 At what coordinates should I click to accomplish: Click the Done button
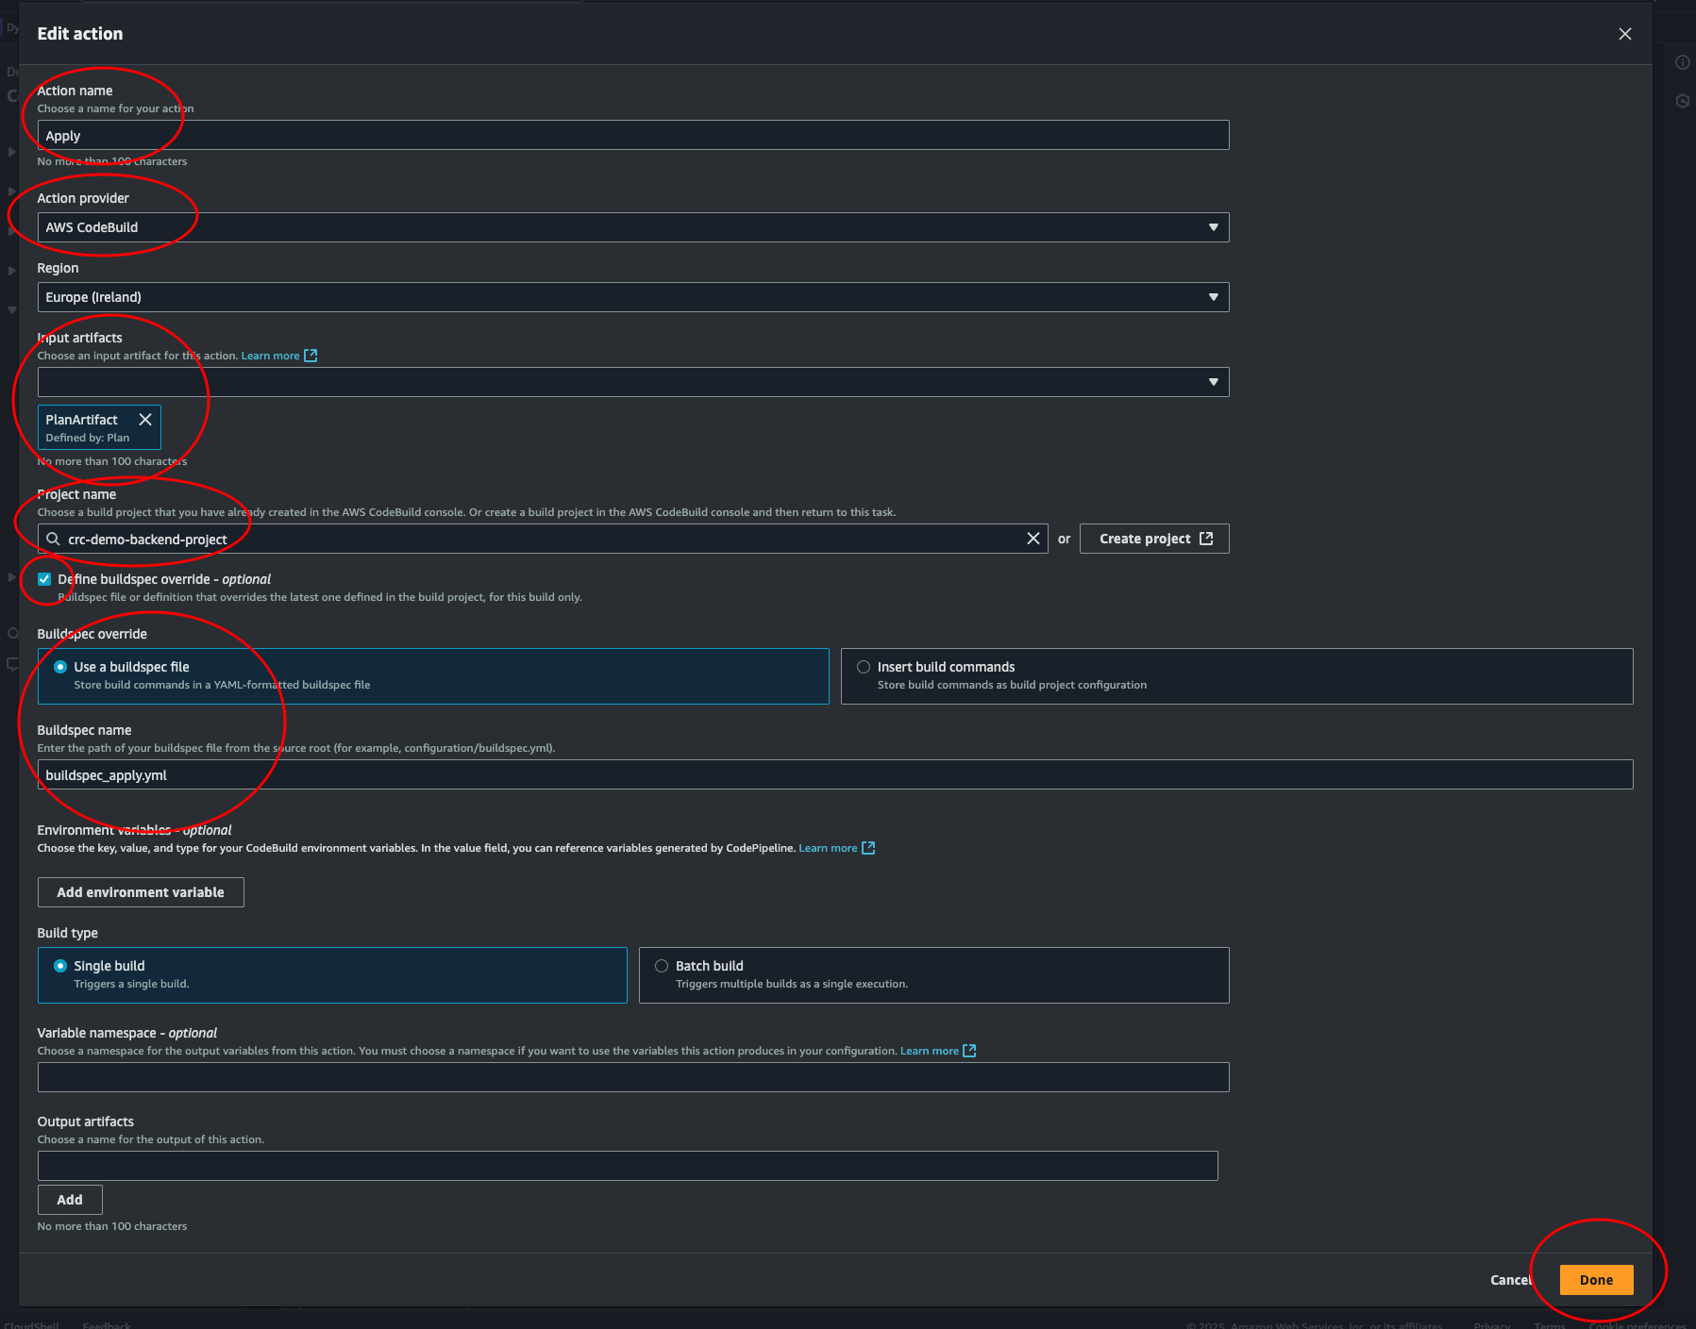pyautogui.click(x=1595, y=1280)
